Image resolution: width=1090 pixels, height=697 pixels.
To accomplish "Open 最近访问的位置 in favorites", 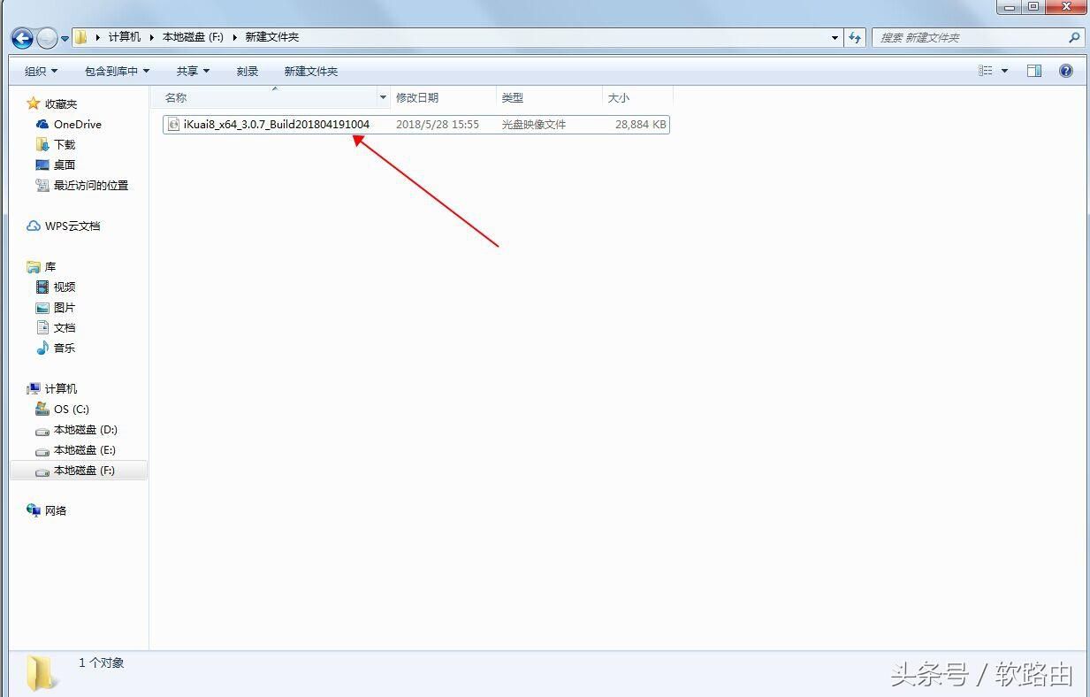I will [91, 186].
